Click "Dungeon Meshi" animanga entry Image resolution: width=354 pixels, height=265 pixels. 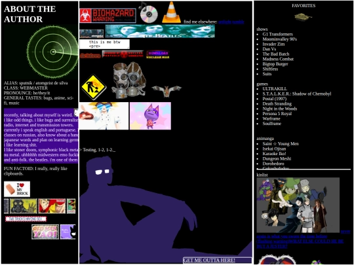coord(277,158)
